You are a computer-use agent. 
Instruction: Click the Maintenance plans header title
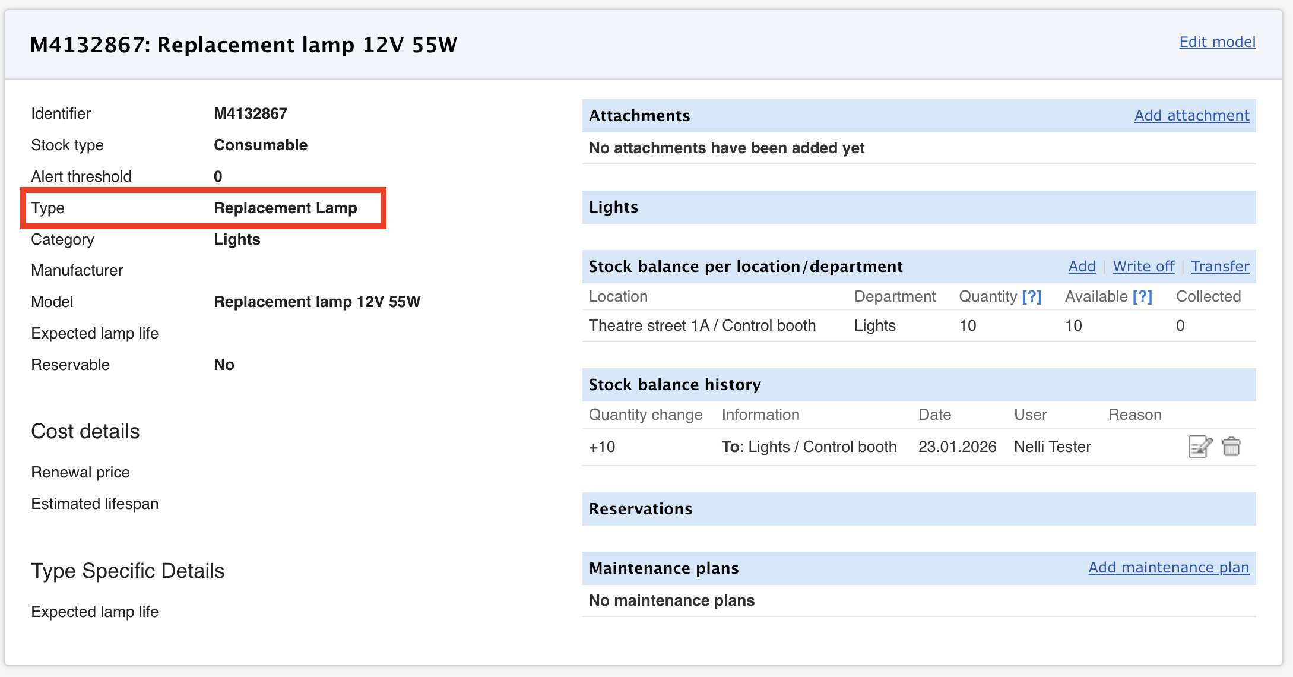[664, 568]
